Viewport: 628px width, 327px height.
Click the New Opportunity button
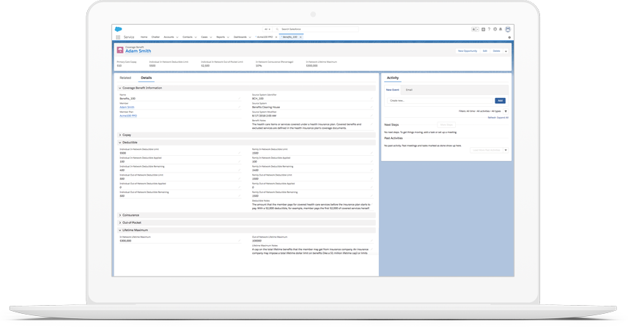tap(468, 51)
